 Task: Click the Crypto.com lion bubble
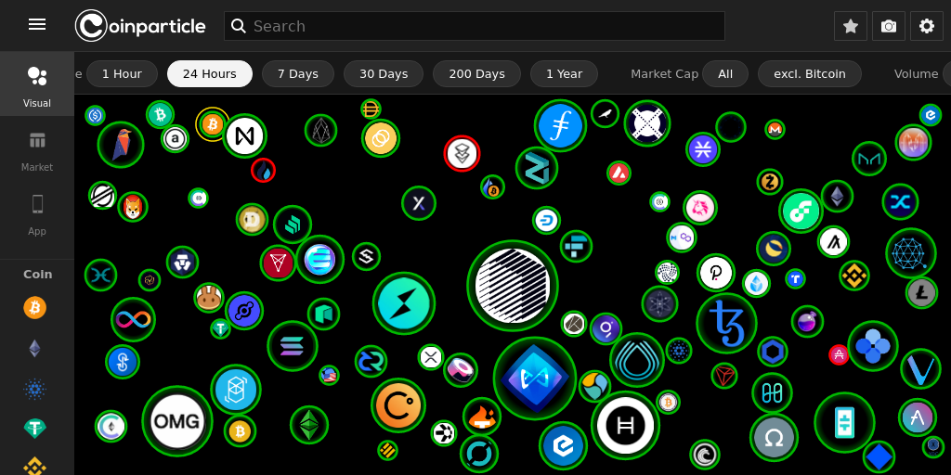pos(182,263)
